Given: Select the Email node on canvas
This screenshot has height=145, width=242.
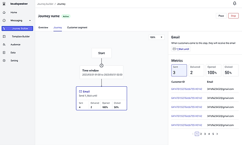Looking at the screenshot, I should (101, 98).
